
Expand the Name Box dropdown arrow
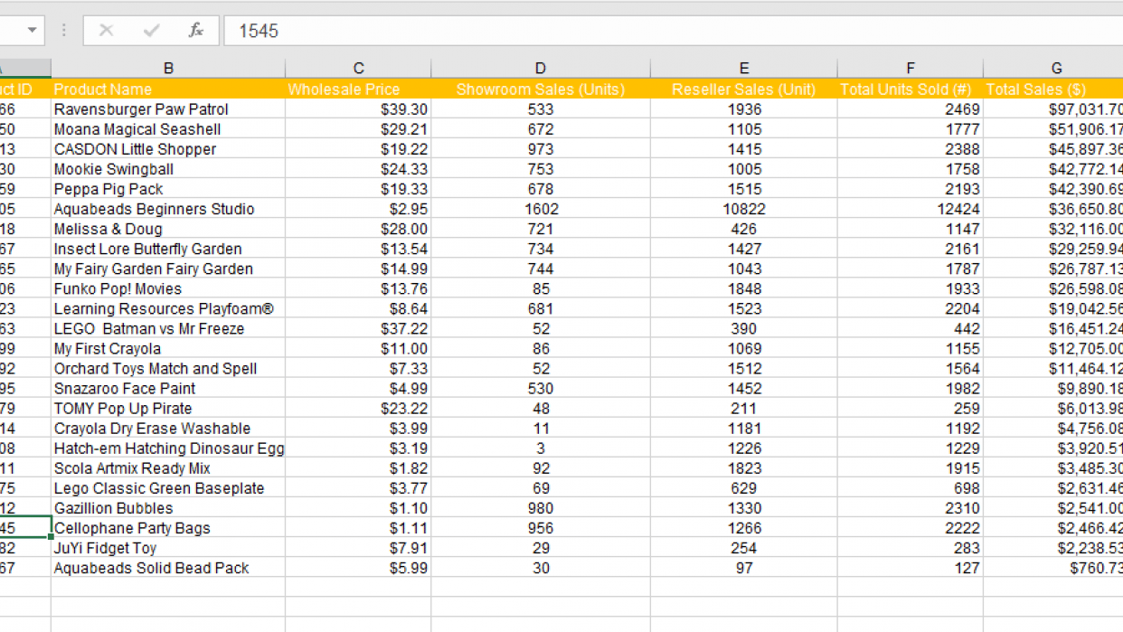pos(33,31)
